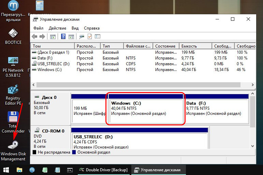Click the first green notepad taskbar icon
The image size is (263, 175).
point(45,170)
